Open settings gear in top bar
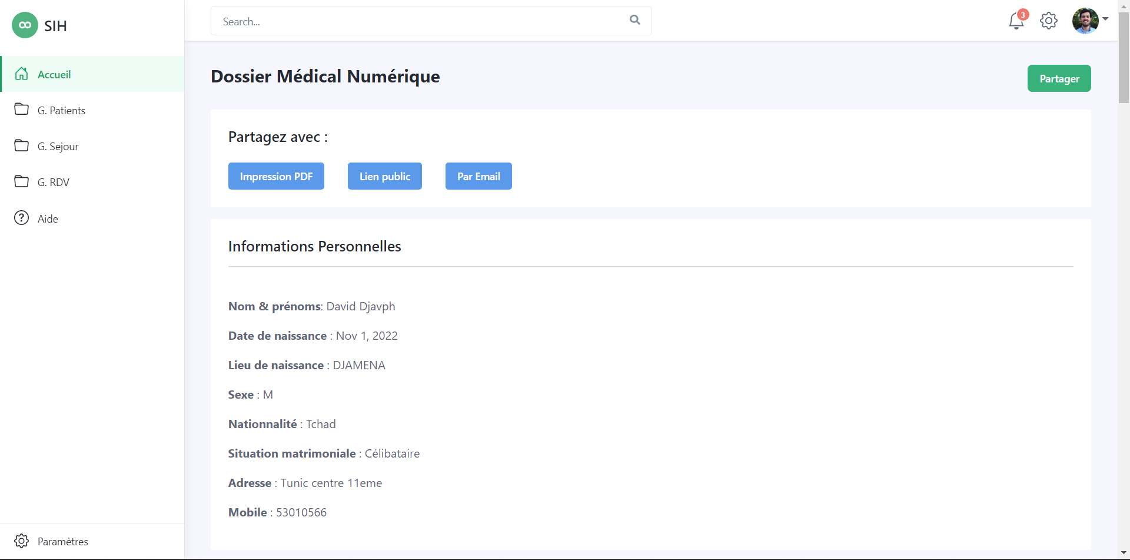The height and width of the screenshot is (560, 1130). 1049,21
